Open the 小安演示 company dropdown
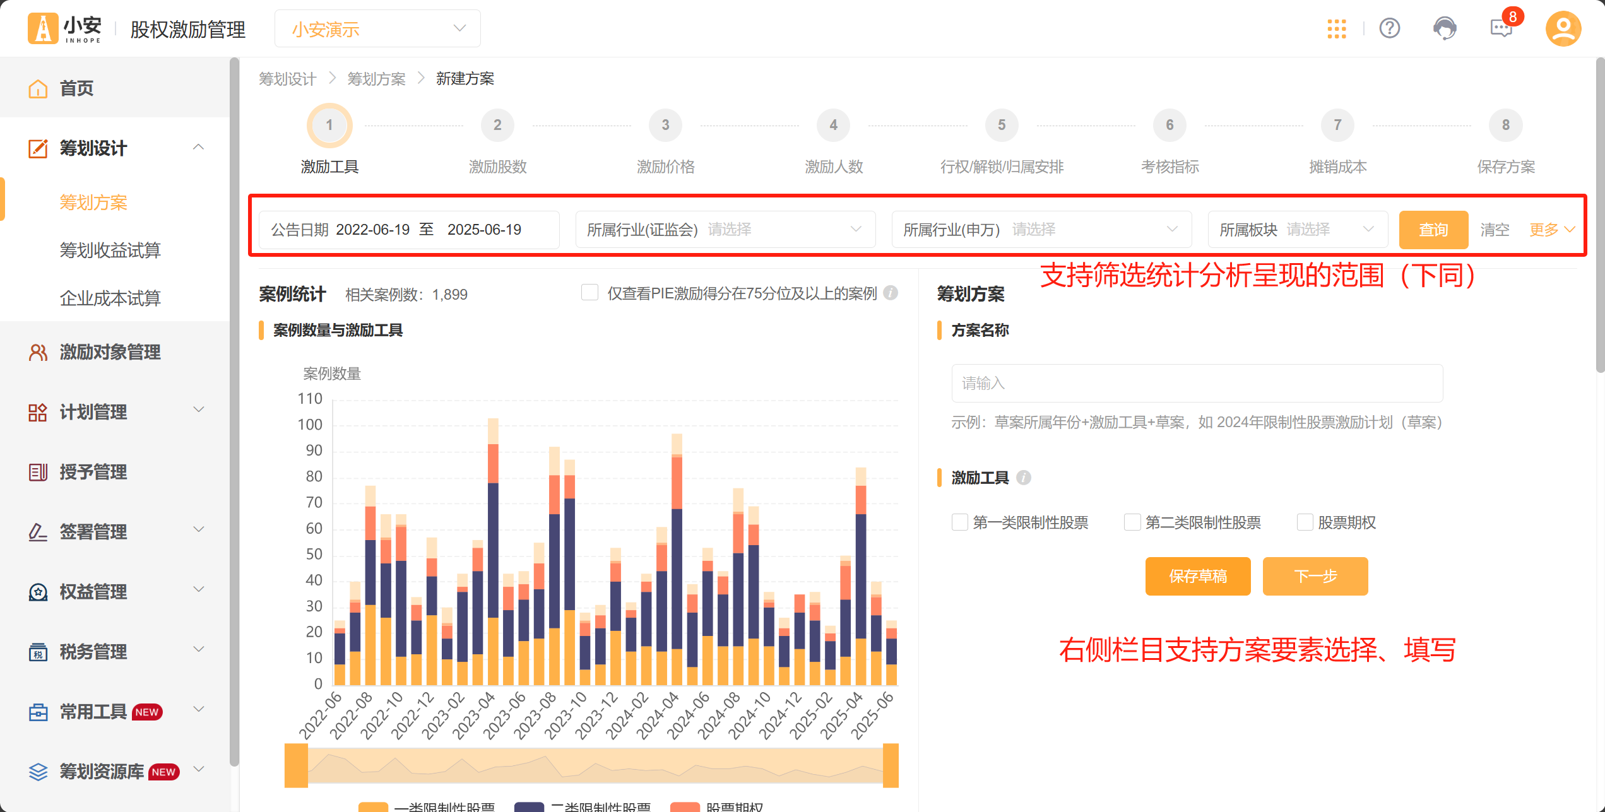1605x812 pixels. pyautogui.click(x=377, y=28)
